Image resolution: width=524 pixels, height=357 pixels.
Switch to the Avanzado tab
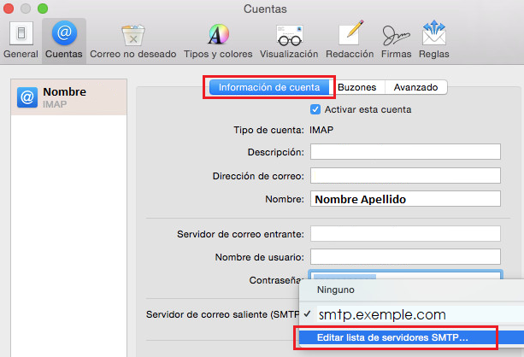(x=415, y=87)
